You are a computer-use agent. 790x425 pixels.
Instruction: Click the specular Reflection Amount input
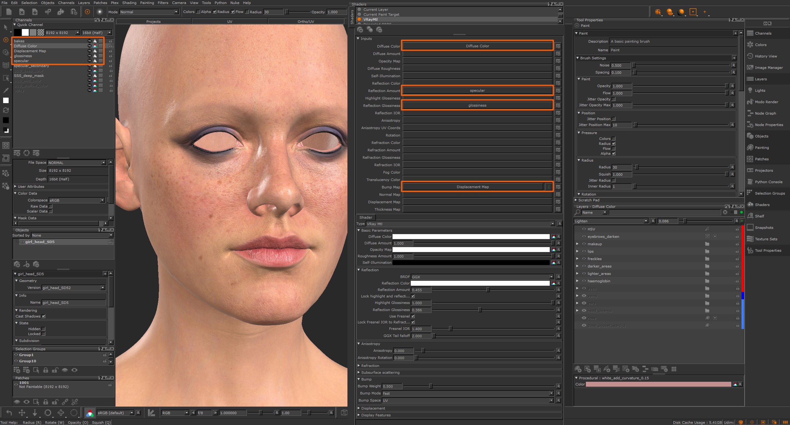477,90
